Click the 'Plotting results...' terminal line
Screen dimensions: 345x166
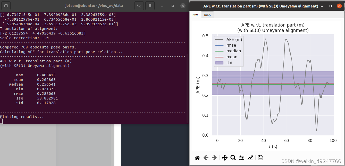(x=22, y=117)
